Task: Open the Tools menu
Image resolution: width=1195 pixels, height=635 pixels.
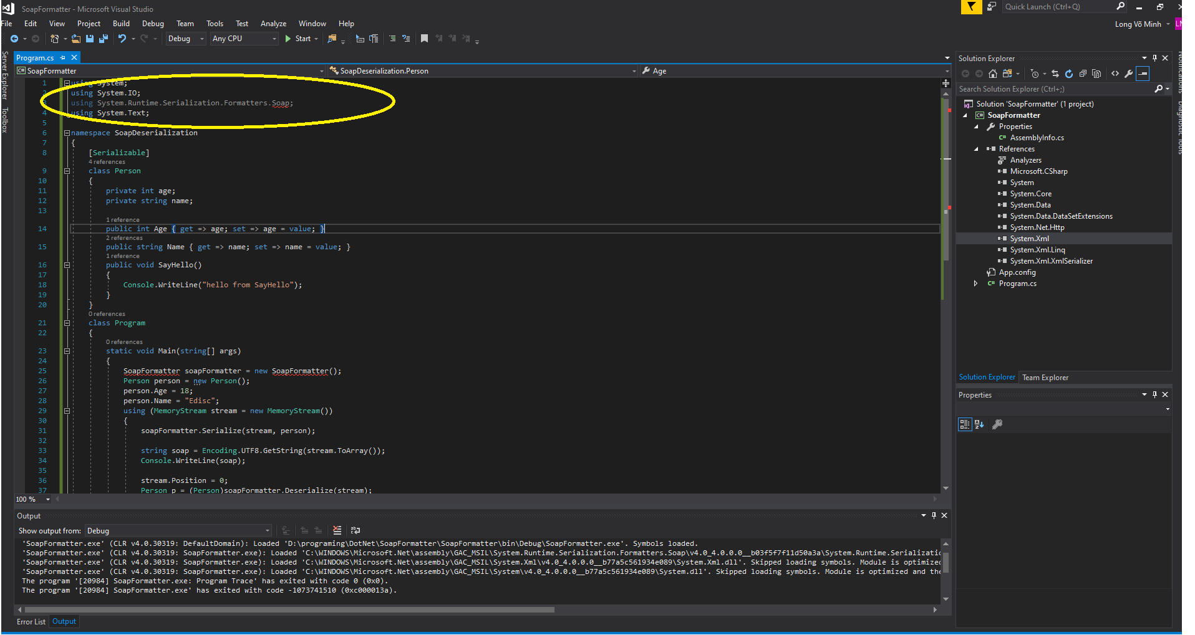Action: coord(215,24)
